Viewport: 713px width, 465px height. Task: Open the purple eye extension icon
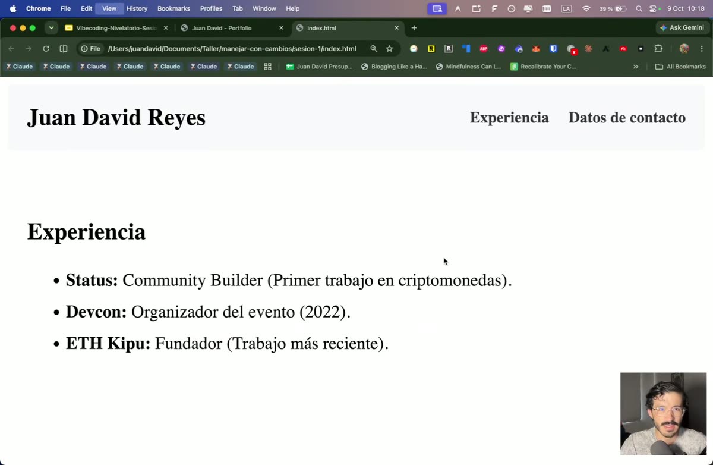[x=501, y=49]
